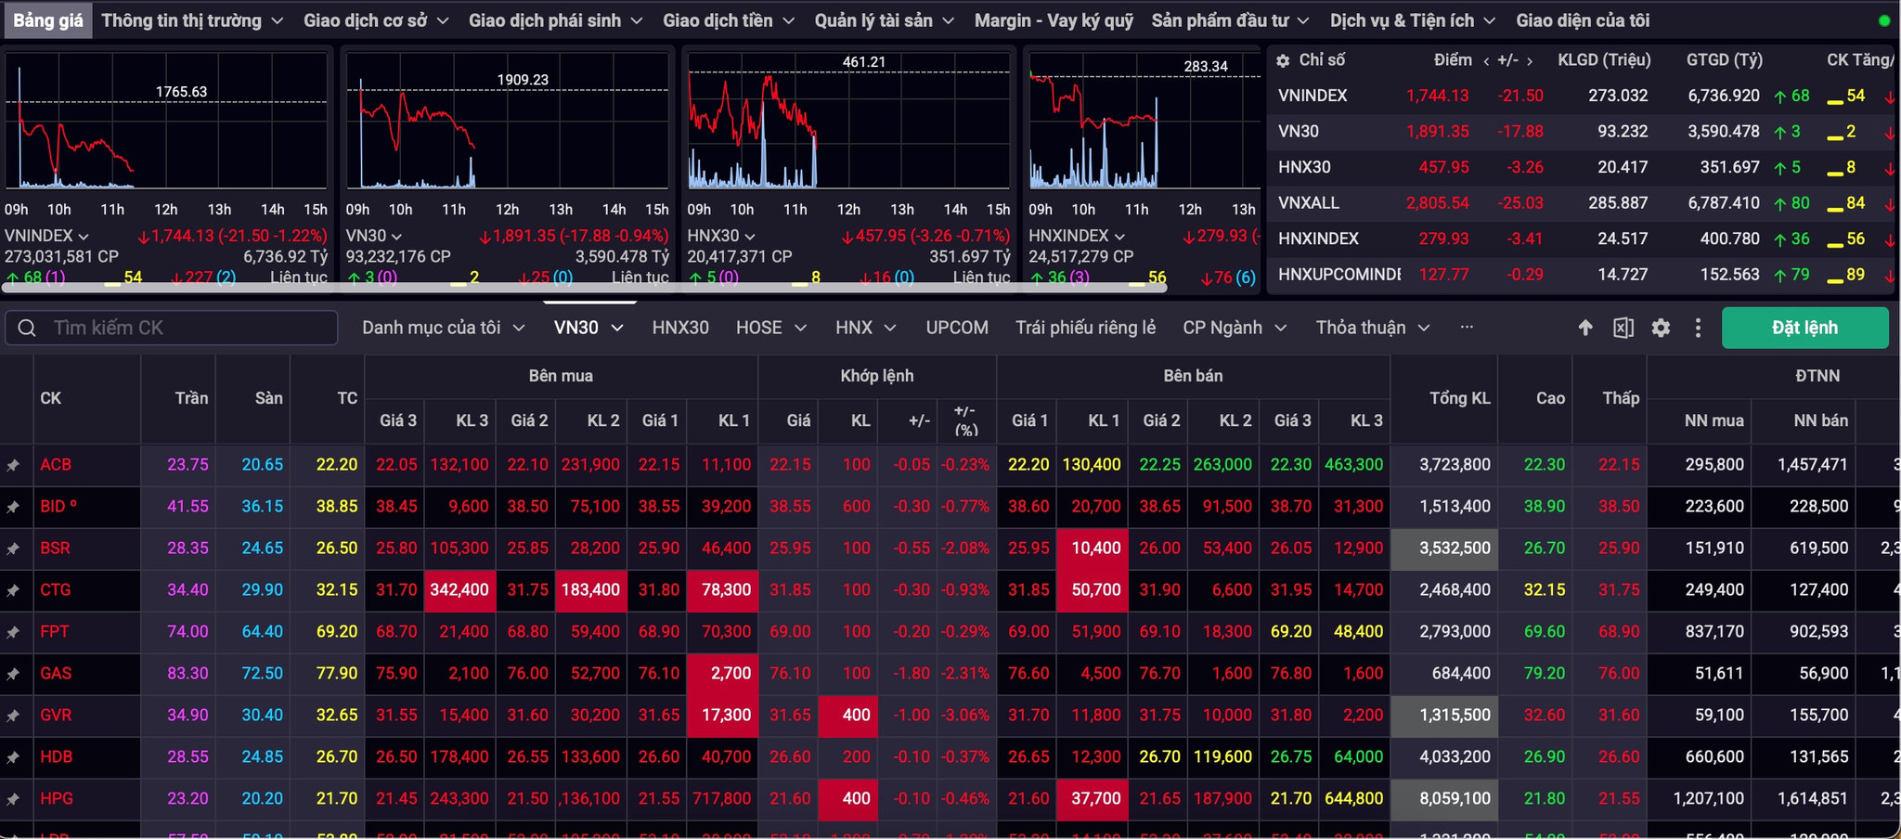Open the HNX30 selector under the third chart
This screenshot has height=839, width=1901.
pos(721,236)
